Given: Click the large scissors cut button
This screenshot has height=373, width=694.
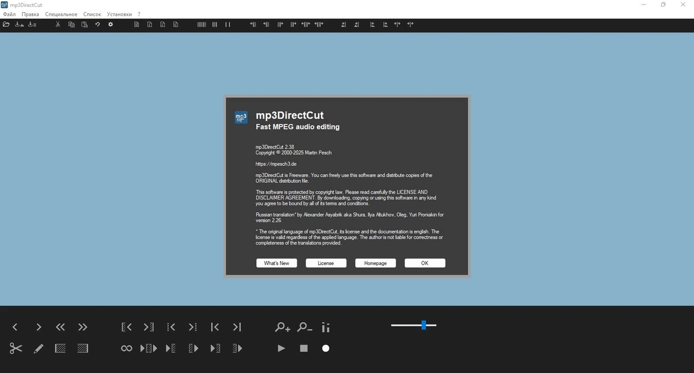Looking at the screenshot, I should (16, 348).
